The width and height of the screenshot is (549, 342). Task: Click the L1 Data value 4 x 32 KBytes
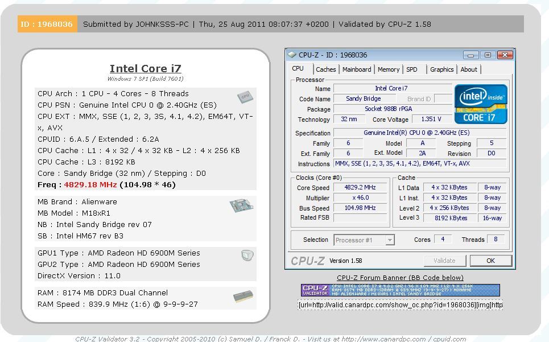point(449,187)
